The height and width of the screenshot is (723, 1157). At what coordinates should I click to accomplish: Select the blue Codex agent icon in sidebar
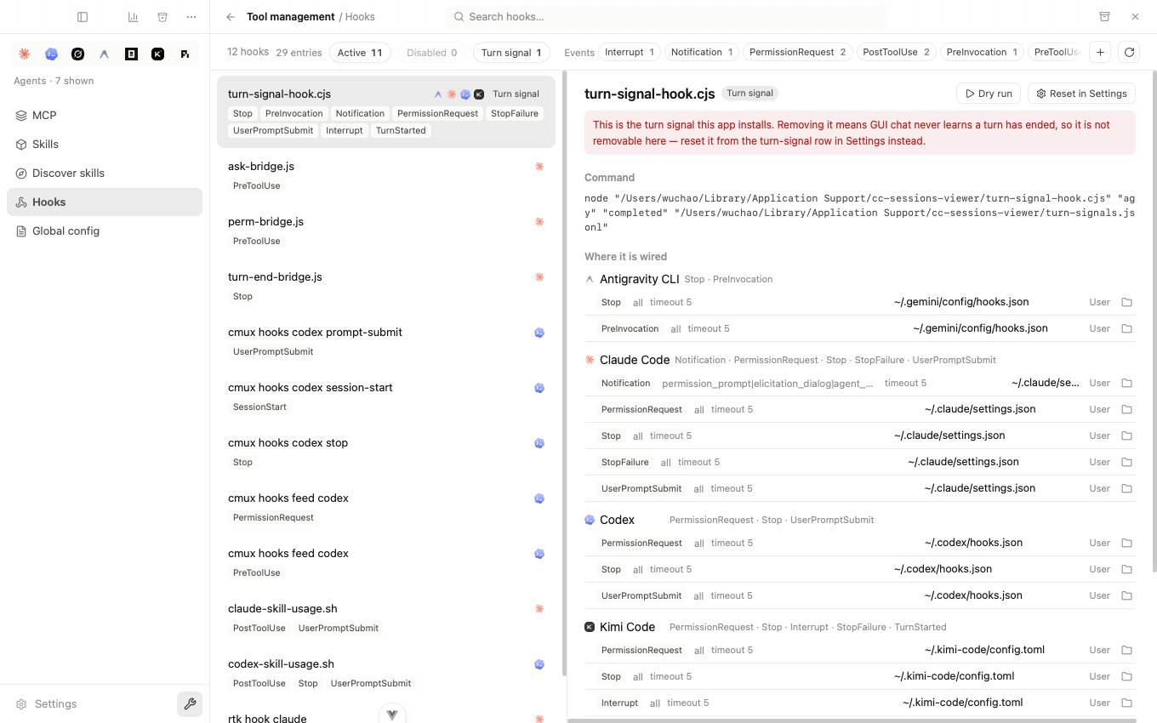51,54
